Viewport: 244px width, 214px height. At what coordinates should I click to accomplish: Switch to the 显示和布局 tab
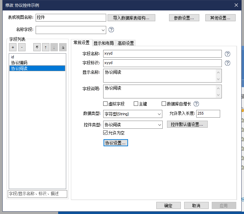click(x=104, y=43)
